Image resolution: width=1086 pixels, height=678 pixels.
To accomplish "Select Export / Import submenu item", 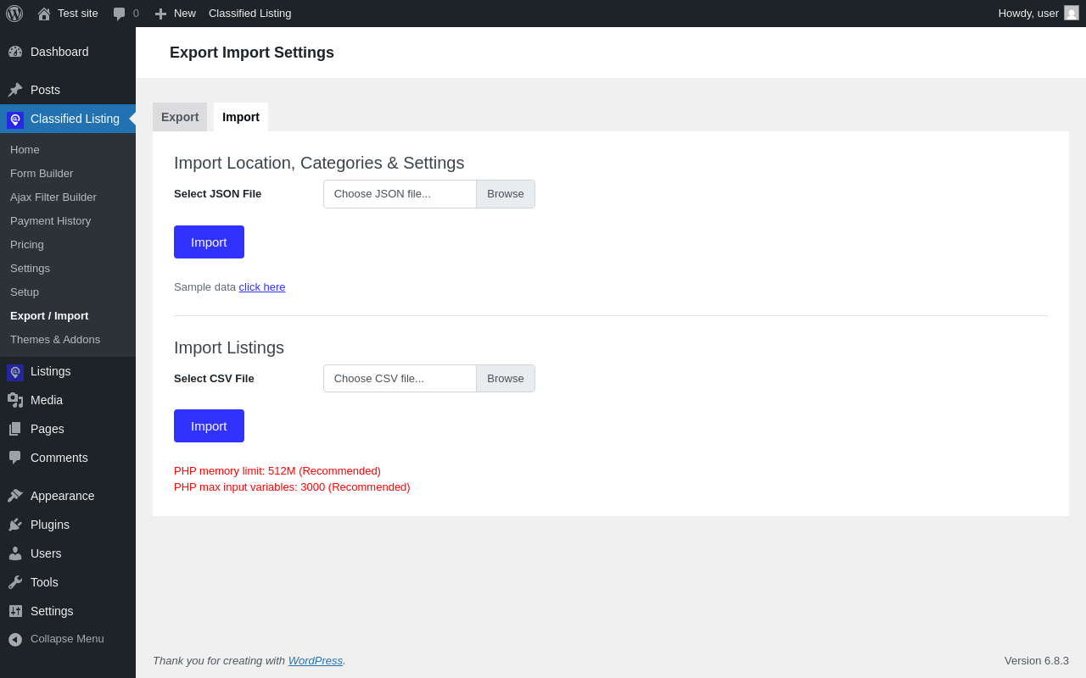I will click(49, 316).
